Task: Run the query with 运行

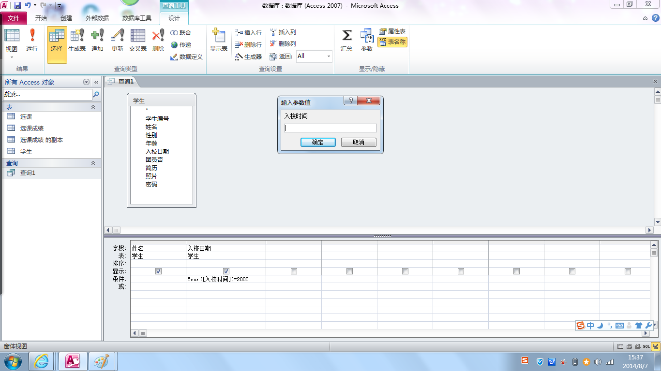Action: [x=32, y=41]
